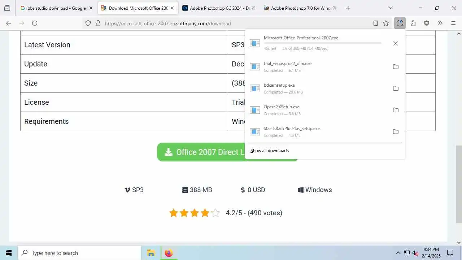Open Firefox application hamburger menu
This screenshot has width=462, height=260.
point(453,23)
